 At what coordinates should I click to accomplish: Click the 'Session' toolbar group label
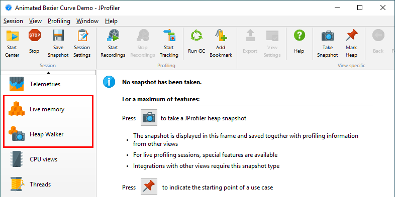pos(48,66)
